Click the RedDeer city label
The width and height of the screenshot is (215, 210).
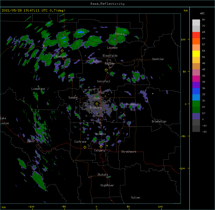(x=110, y=64)
